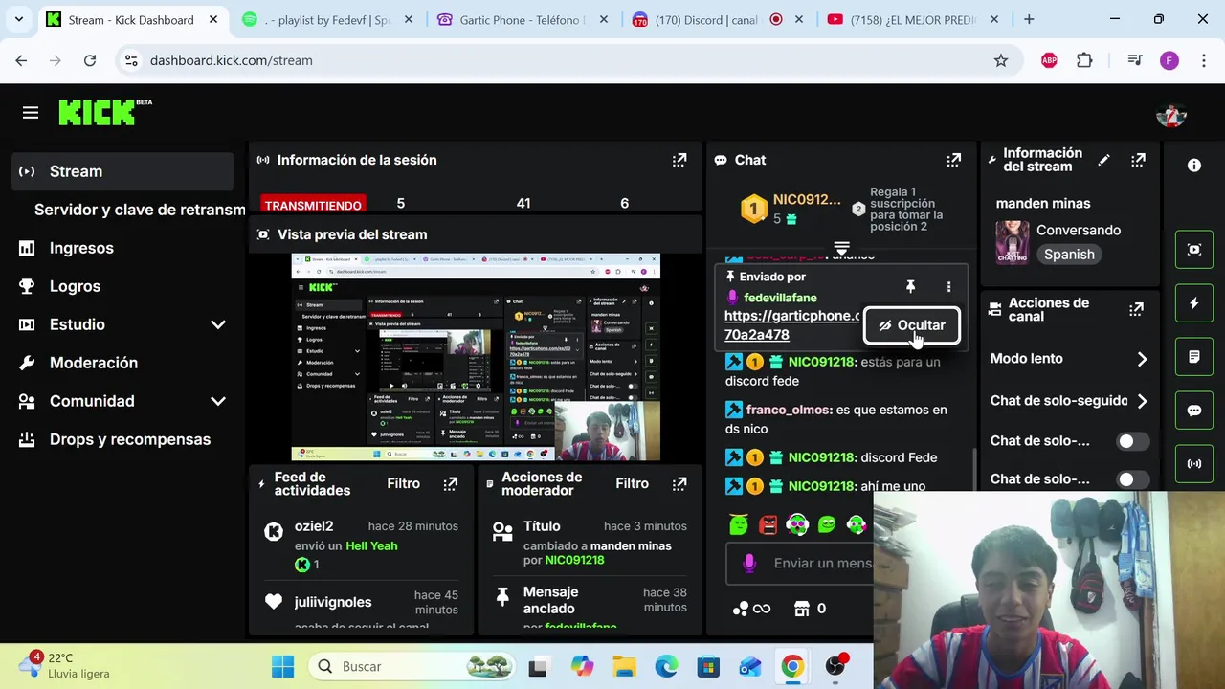Pop out the Información del stream panel

click(x=1138, y=160)
